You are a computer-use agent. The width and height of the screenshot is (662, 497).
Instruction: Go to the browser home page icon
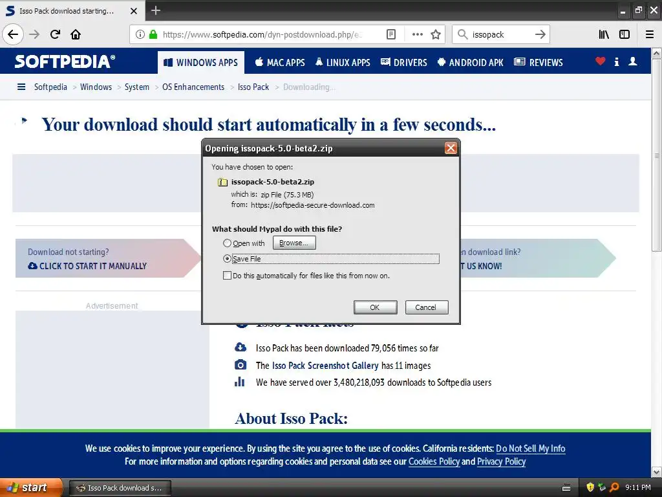(x=76, y=34)
